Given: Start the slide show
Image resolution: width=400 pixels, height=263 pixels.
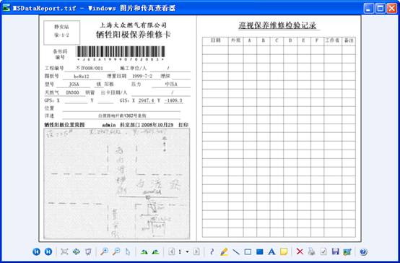Looking at the screenshot, I should pos(88,251).
